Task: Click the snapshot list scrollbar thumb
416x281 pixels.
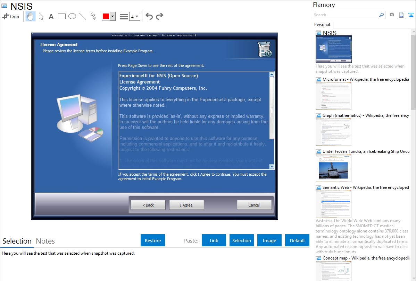Action: (413, 72)
